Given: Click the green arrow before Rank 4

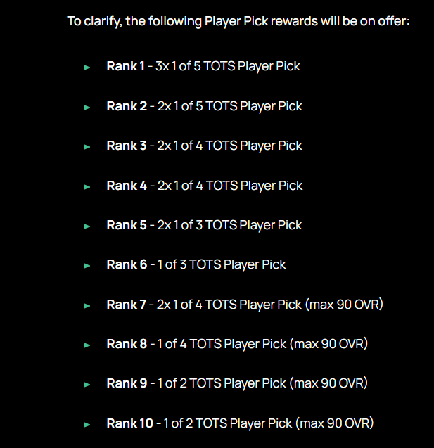Looking at the screenshot, I should coord(87,186).
